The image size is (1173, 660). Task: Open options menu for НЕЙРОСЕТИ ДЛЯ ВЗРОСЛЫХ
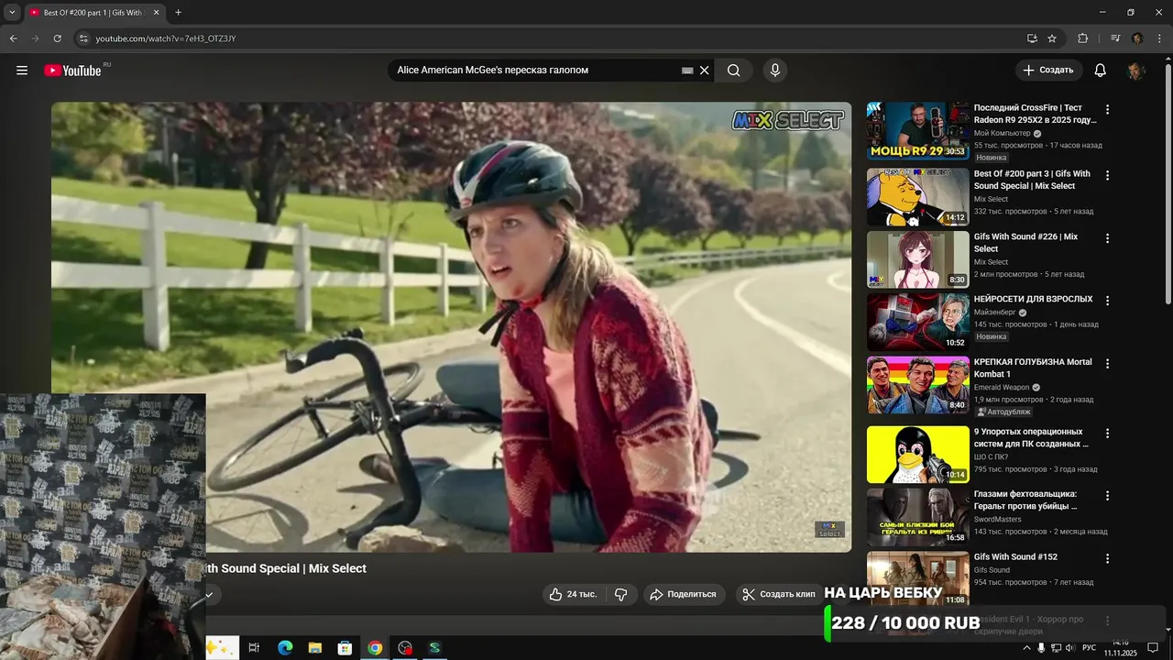(x=1107, y=301)
